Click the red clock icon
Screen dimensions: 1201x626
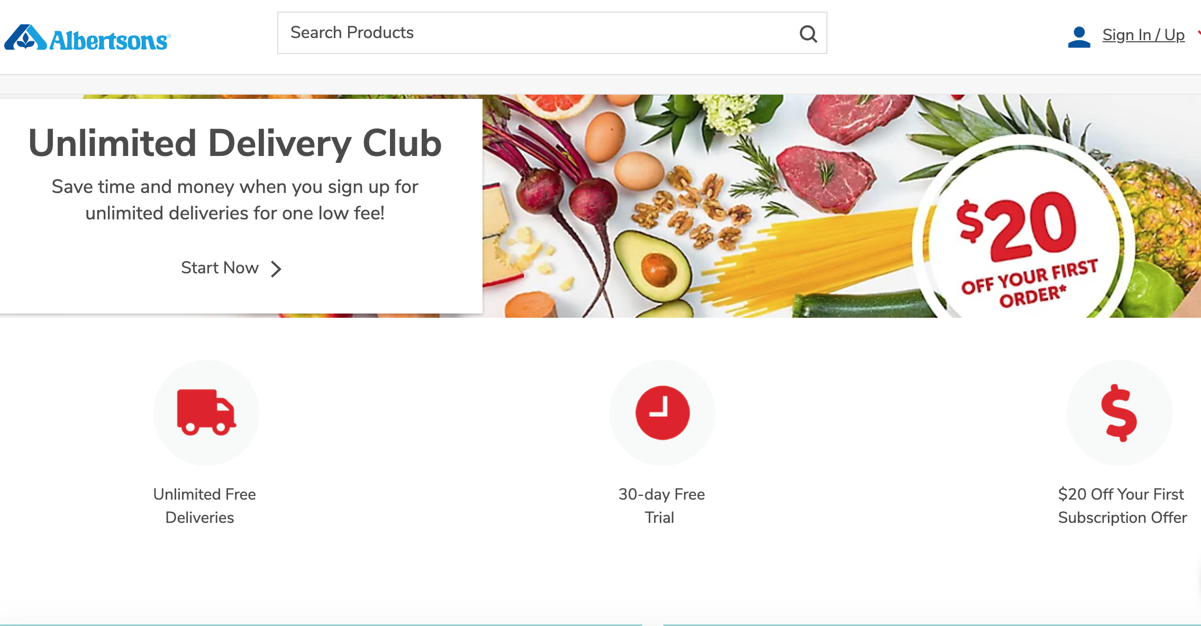click(662, 412)
